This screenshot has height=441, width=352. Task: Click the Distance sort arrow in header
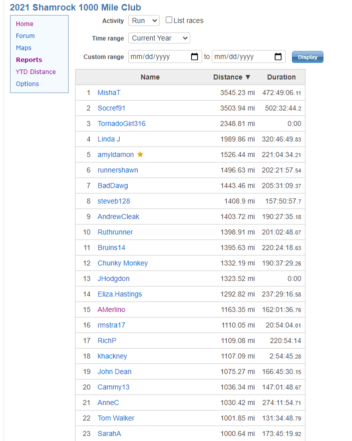(248, 77)
